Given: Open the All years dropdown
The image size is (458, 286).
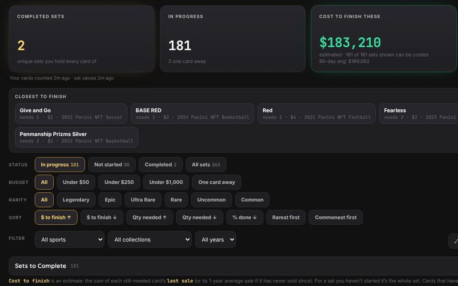Looking at the screenshot, I should (216, 240).
